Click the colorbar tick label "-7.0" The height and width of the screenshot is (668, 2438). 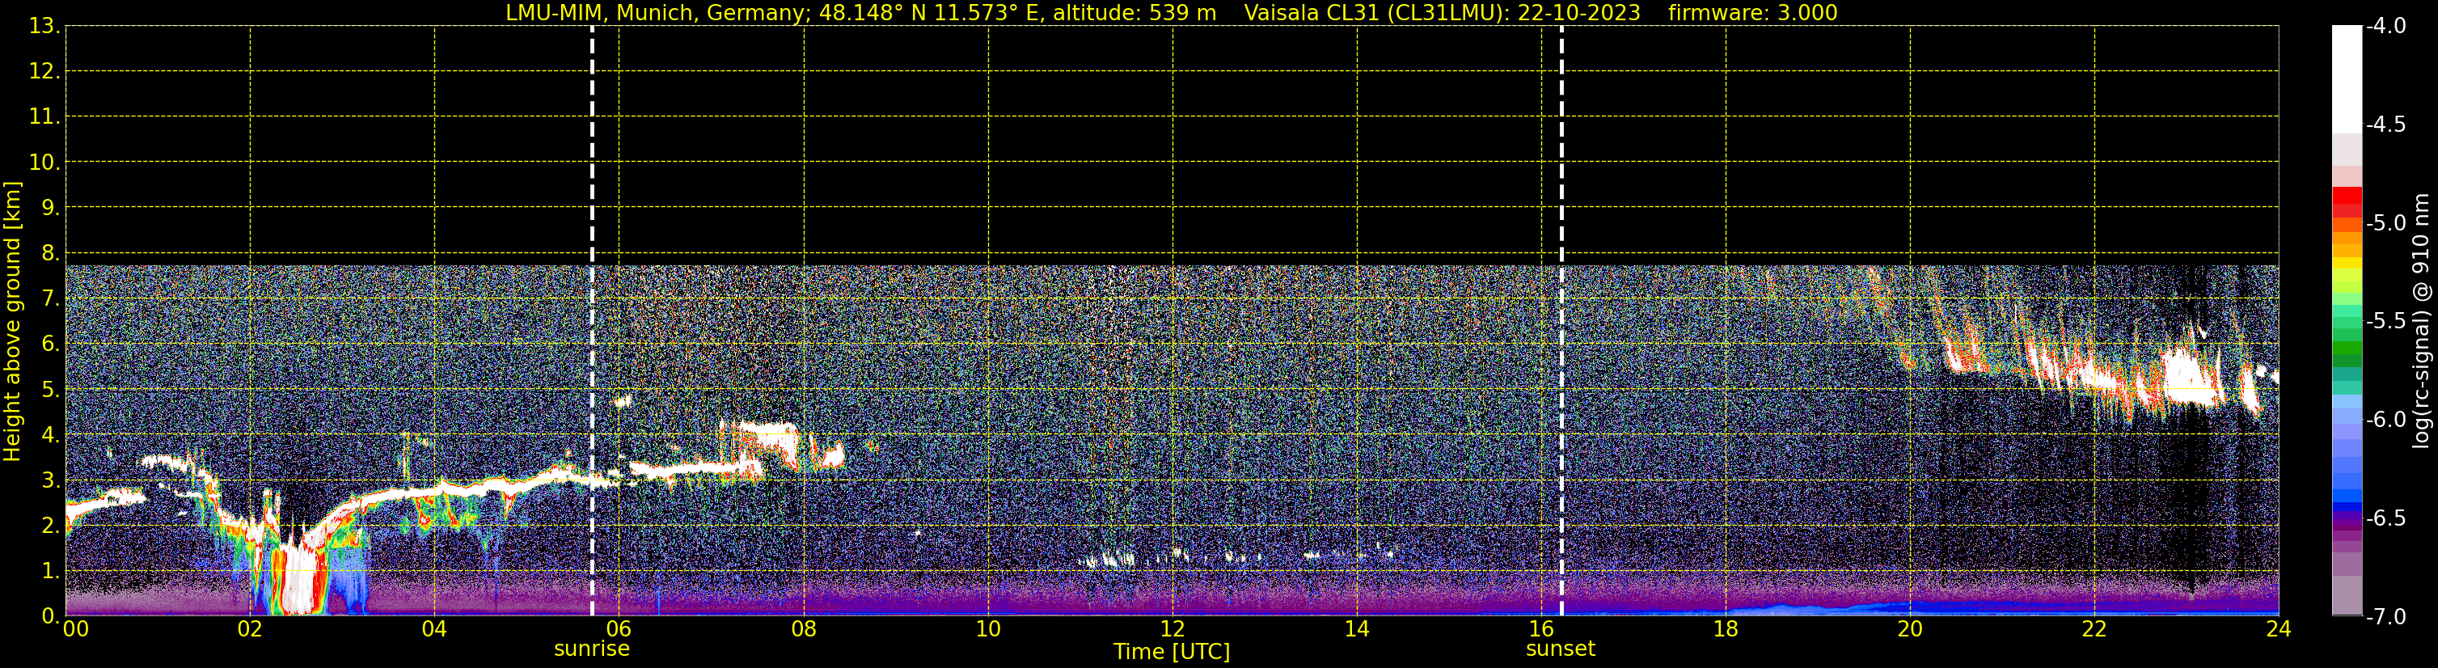pos(2386,616)
